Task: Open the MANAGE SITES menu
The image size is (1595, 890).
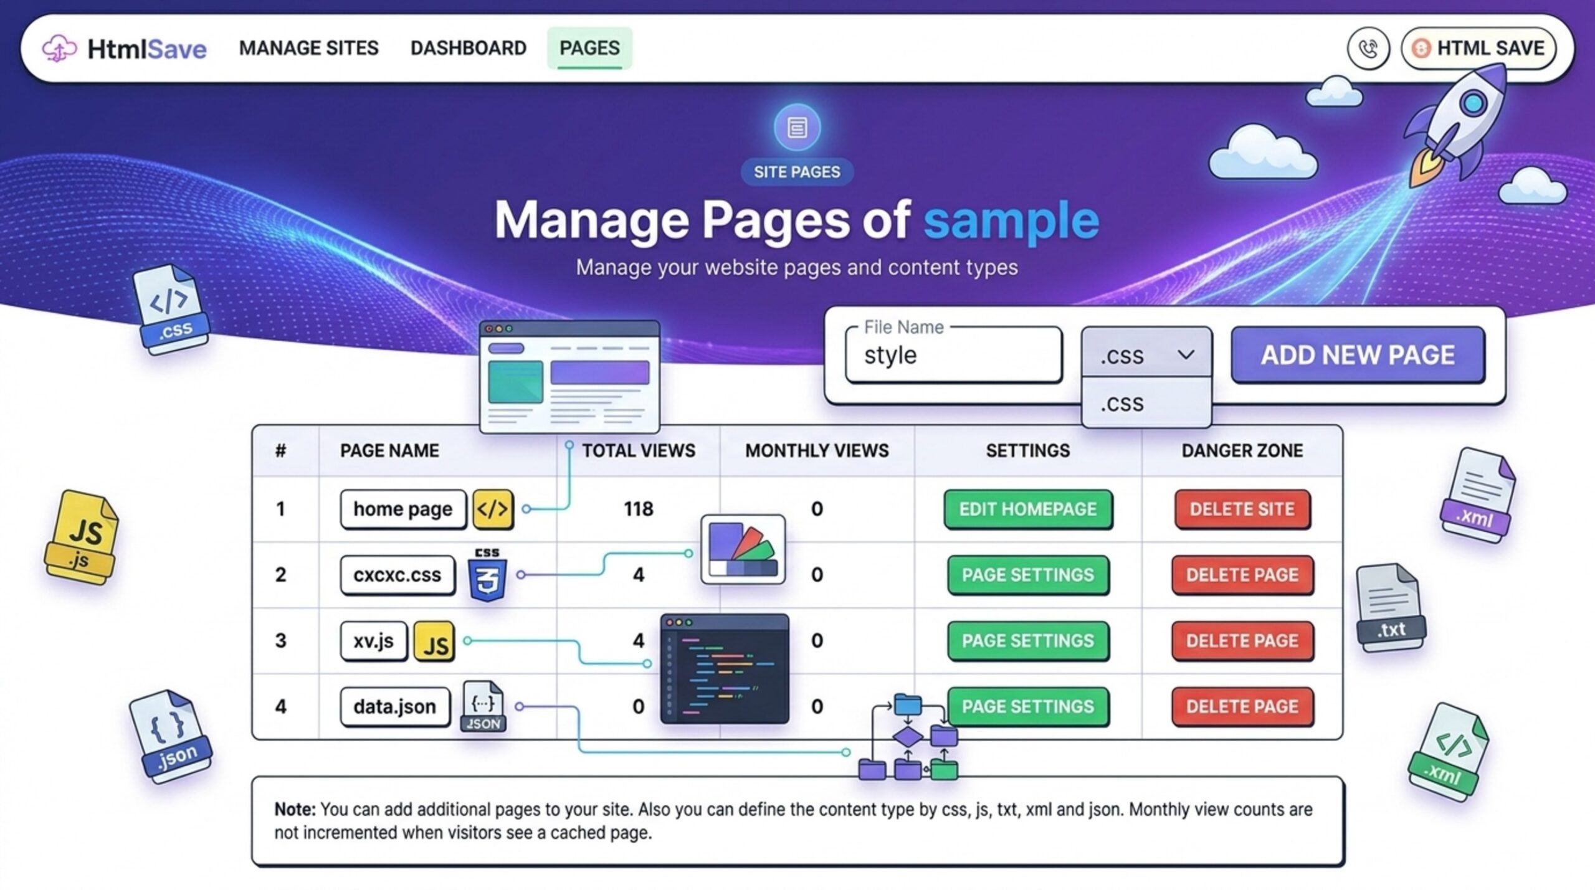Action: (310, 48)
